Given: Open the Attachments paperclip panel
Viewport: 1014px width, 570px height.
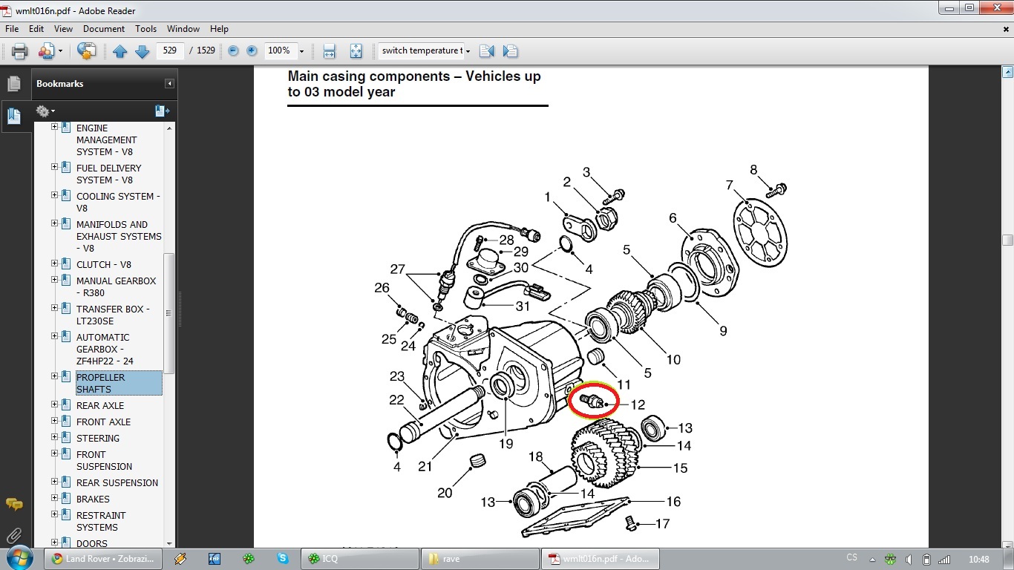Looking at the screenshot, I should (13, 535).
